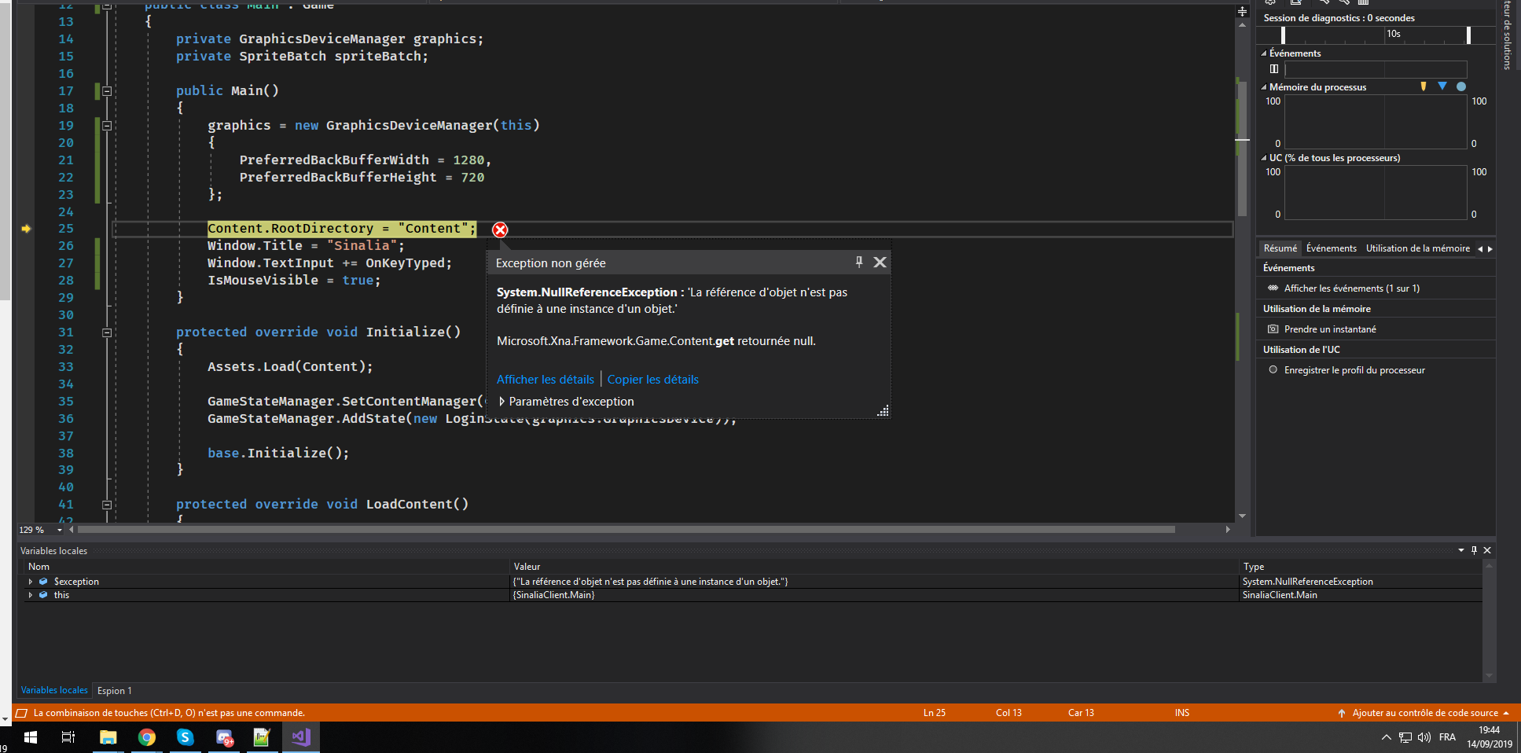
Task: Click the volume icon in the system tray
Action: click(x=1424, y=737)
